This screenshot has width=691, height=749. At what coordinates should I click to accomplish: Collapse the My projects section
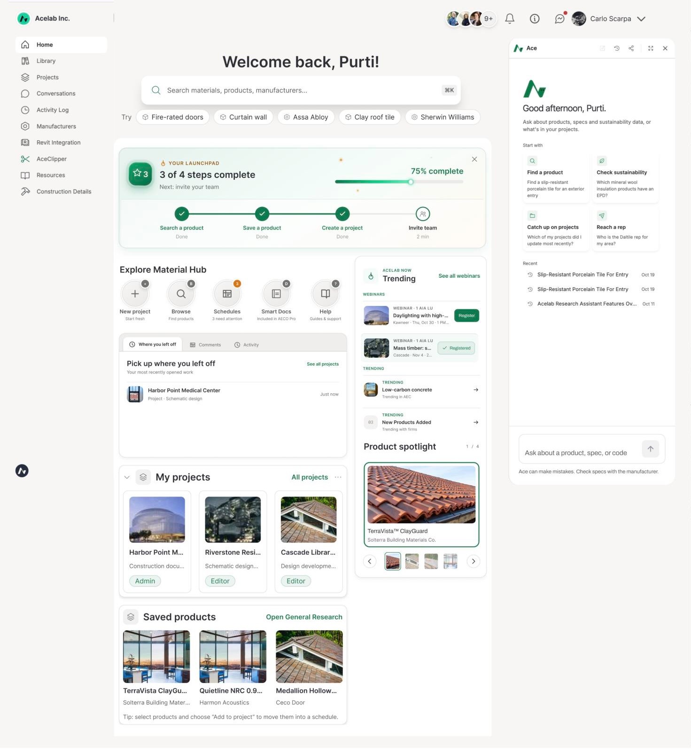127,477
